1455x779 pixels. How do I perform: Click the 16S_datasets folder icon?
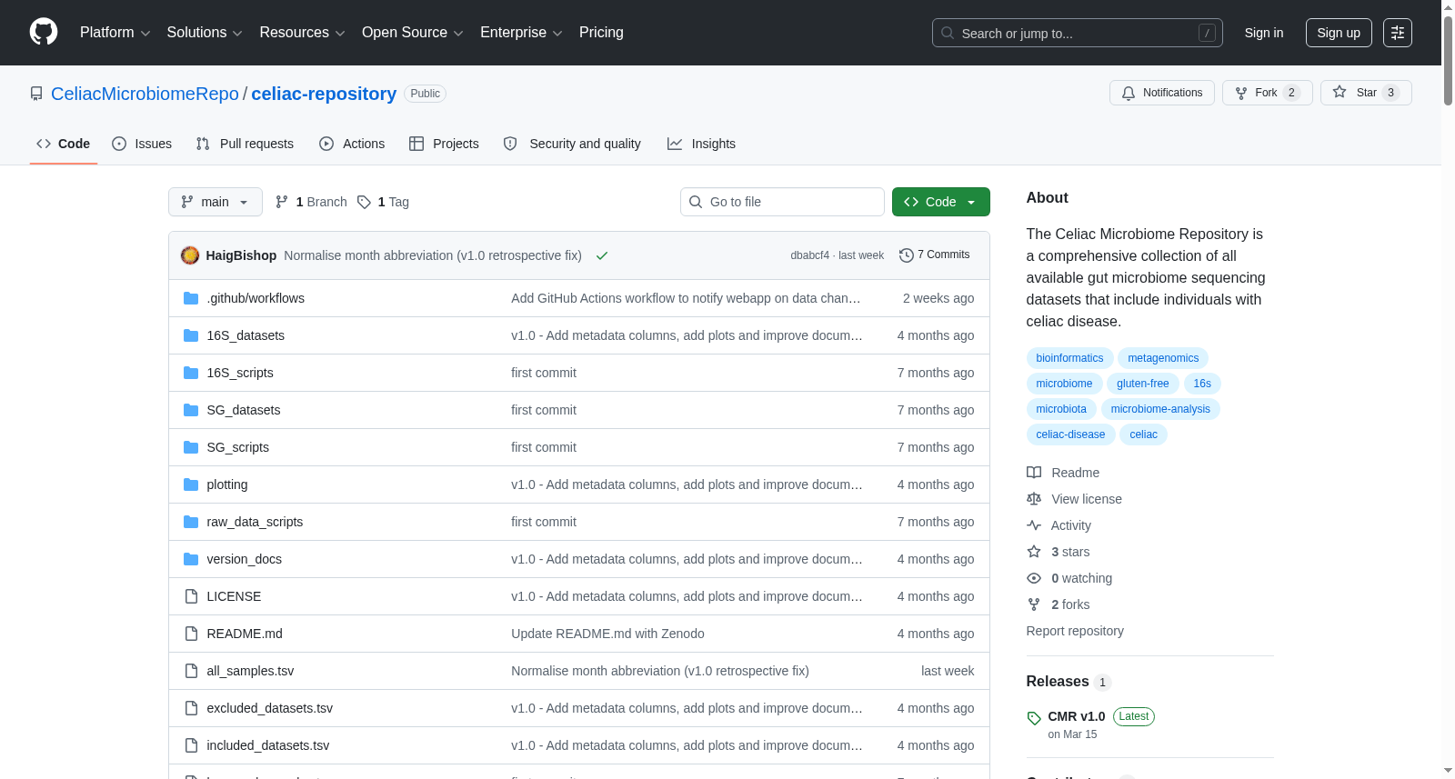click(x=191, y=335)
